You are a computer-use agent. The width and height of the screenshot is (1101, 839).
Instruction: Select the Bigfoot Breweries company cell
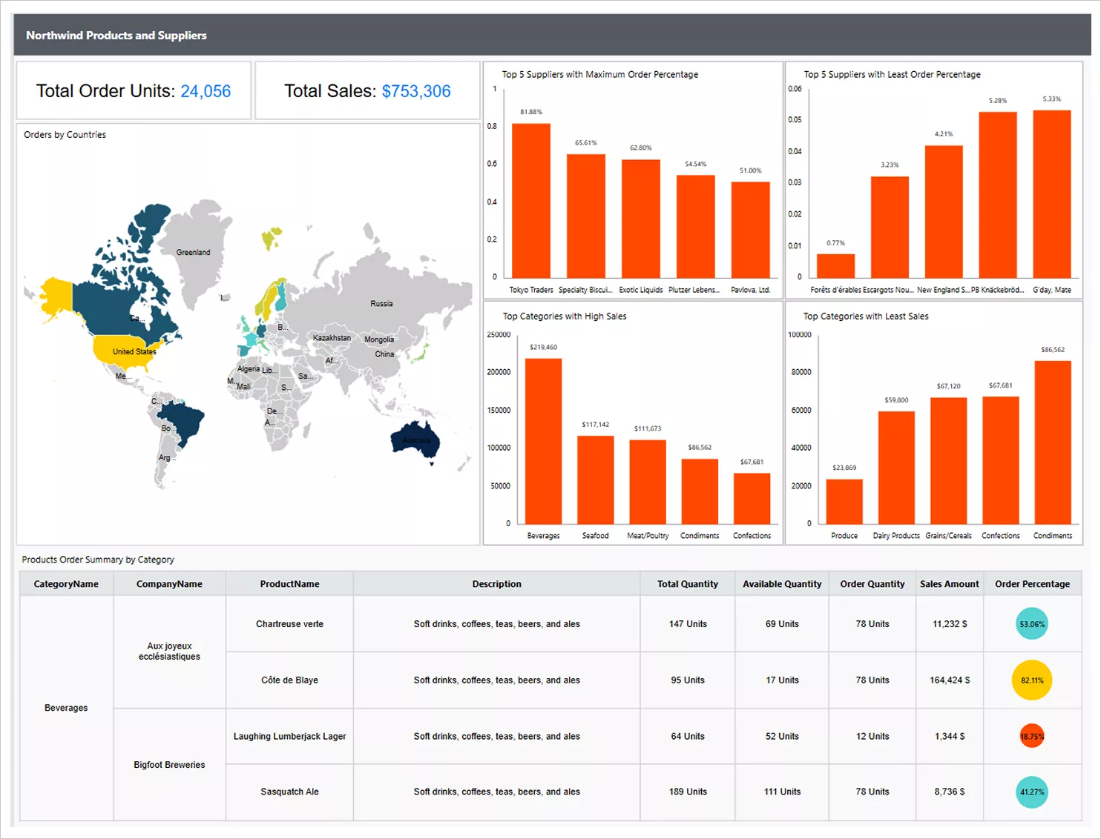(x=169, y=765)
